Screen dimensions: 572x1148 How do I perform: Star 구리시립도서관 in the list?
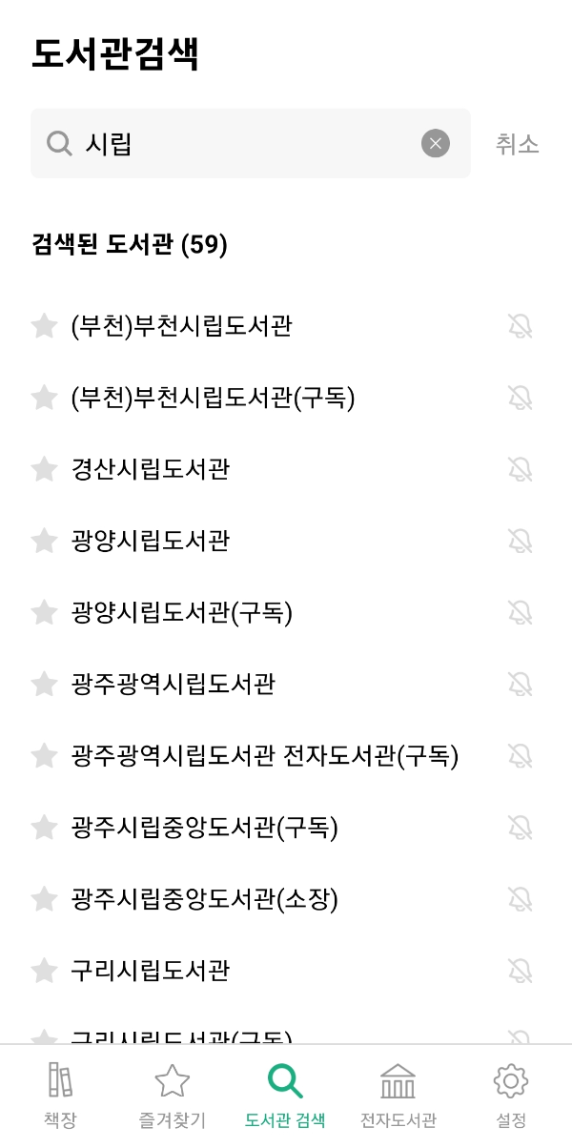[x=44, y=971]
